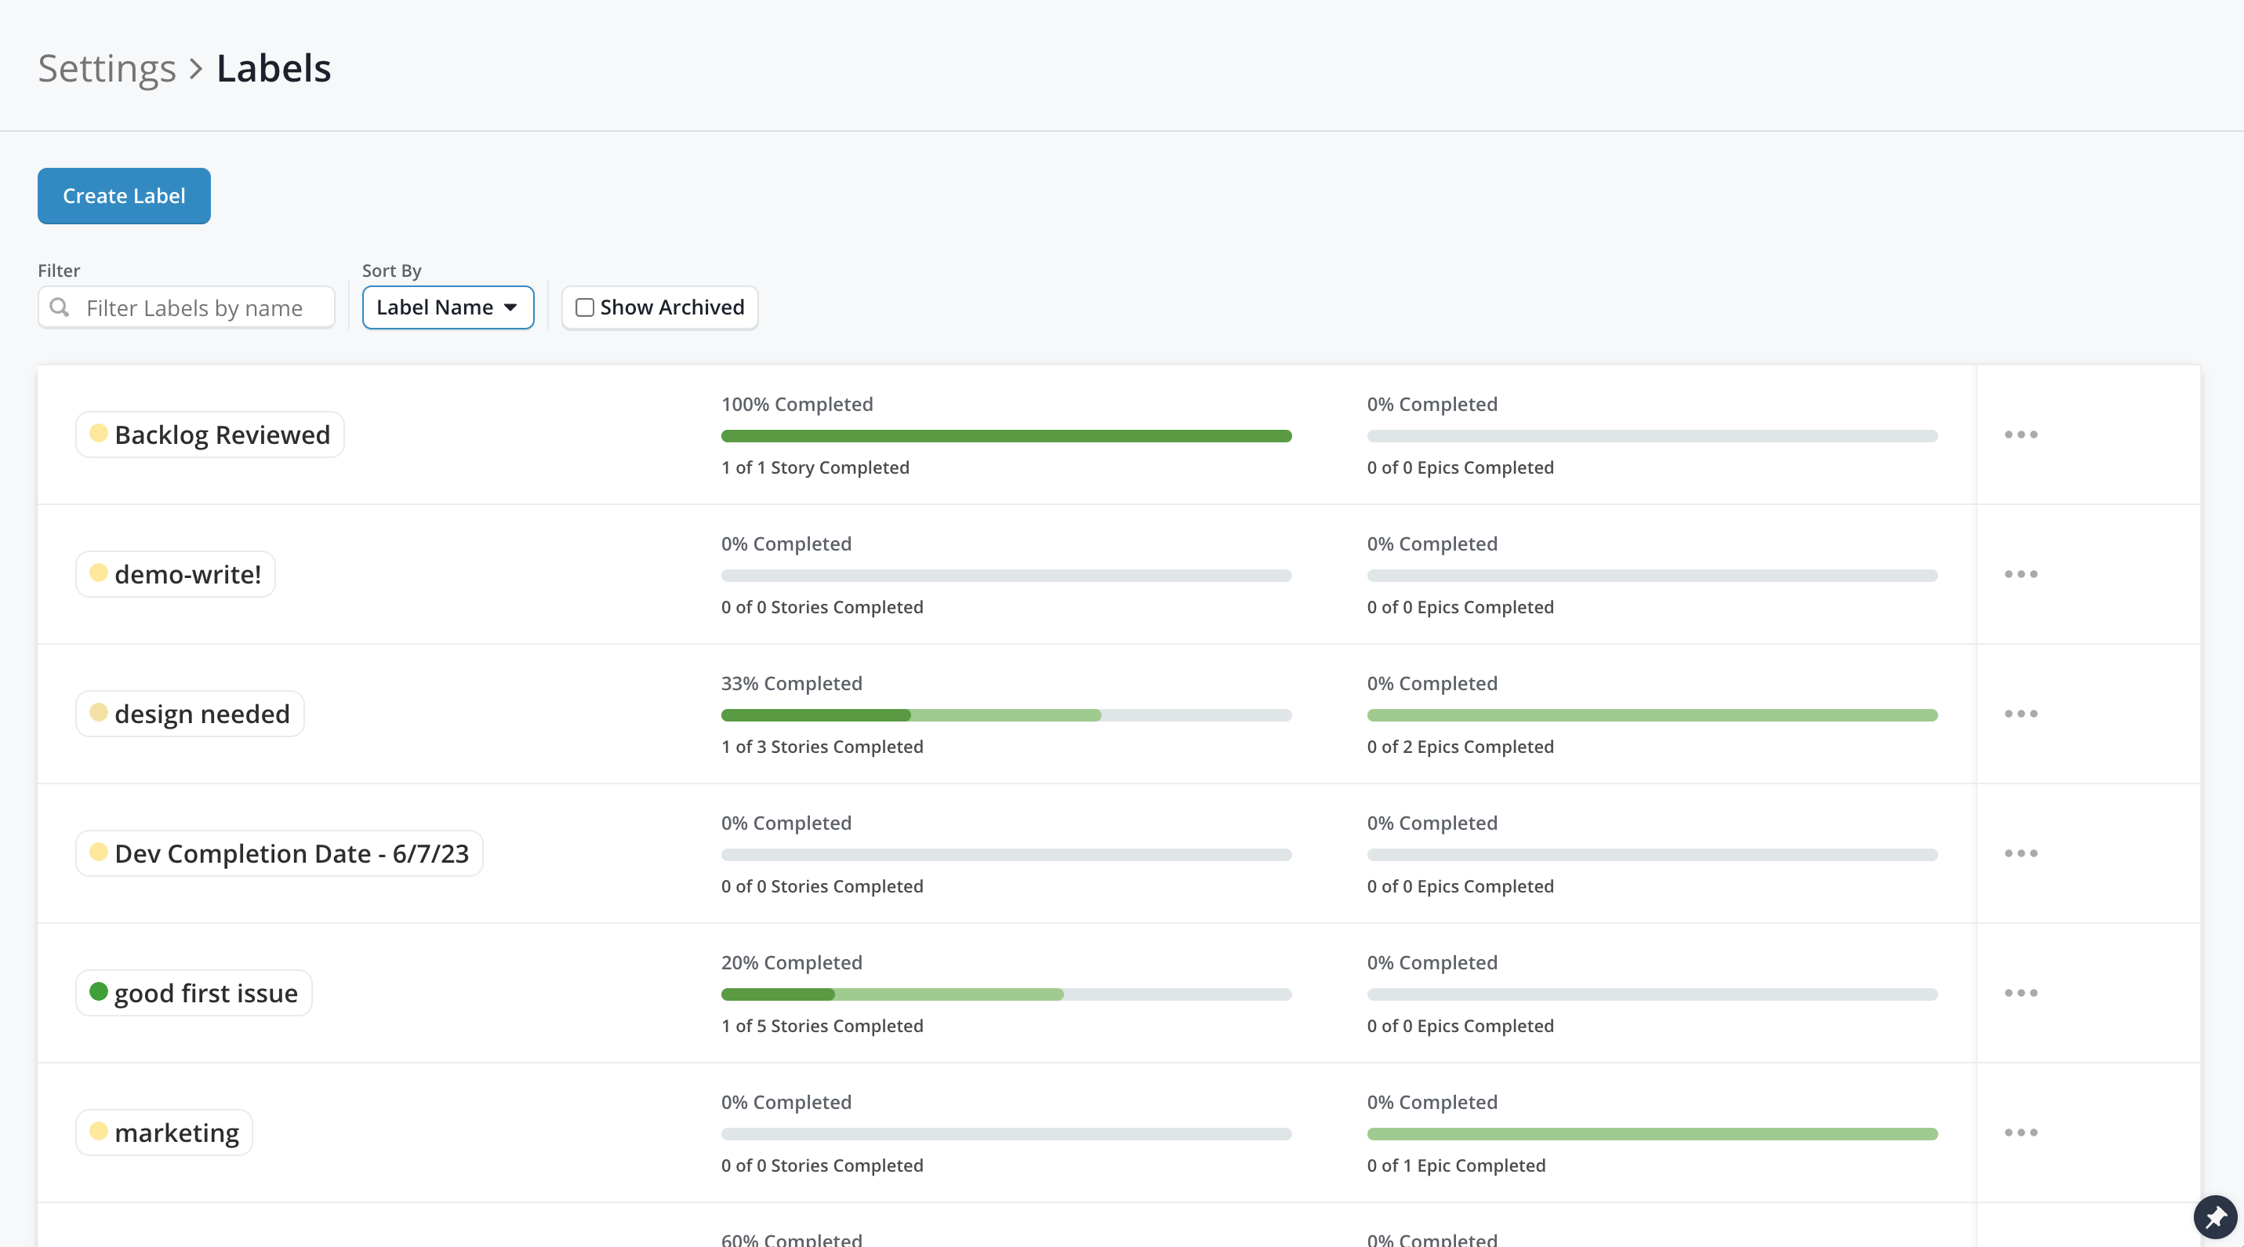Open the Backlog Reviewed label

210,434
